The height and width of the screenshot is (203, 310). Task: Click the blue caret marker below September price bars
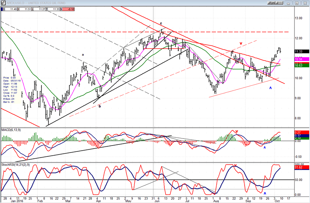[x=270, y=88]
